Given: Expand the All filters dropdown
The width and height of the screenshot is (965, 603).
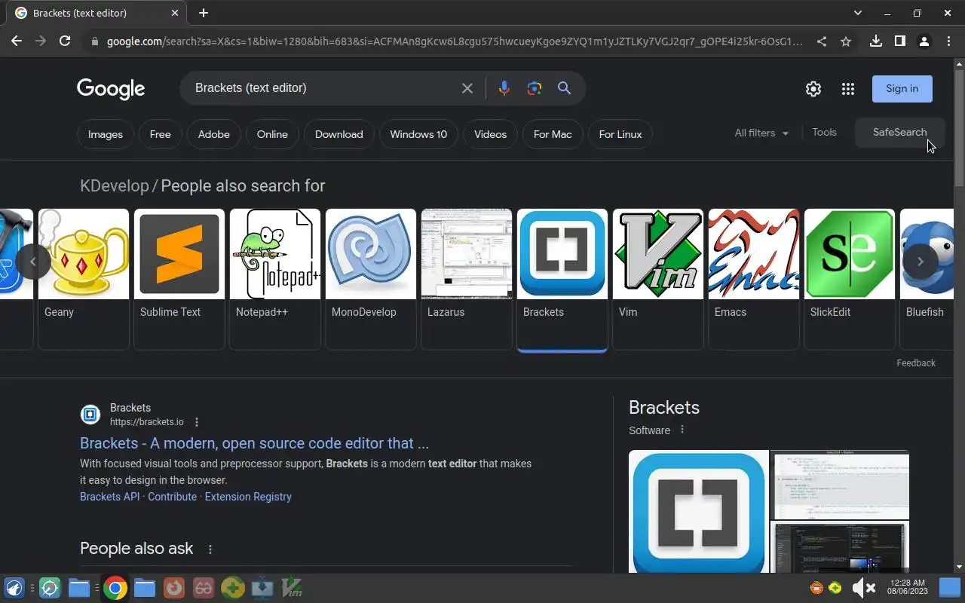Looking at the screenshot, I should (x=761, y=133).
